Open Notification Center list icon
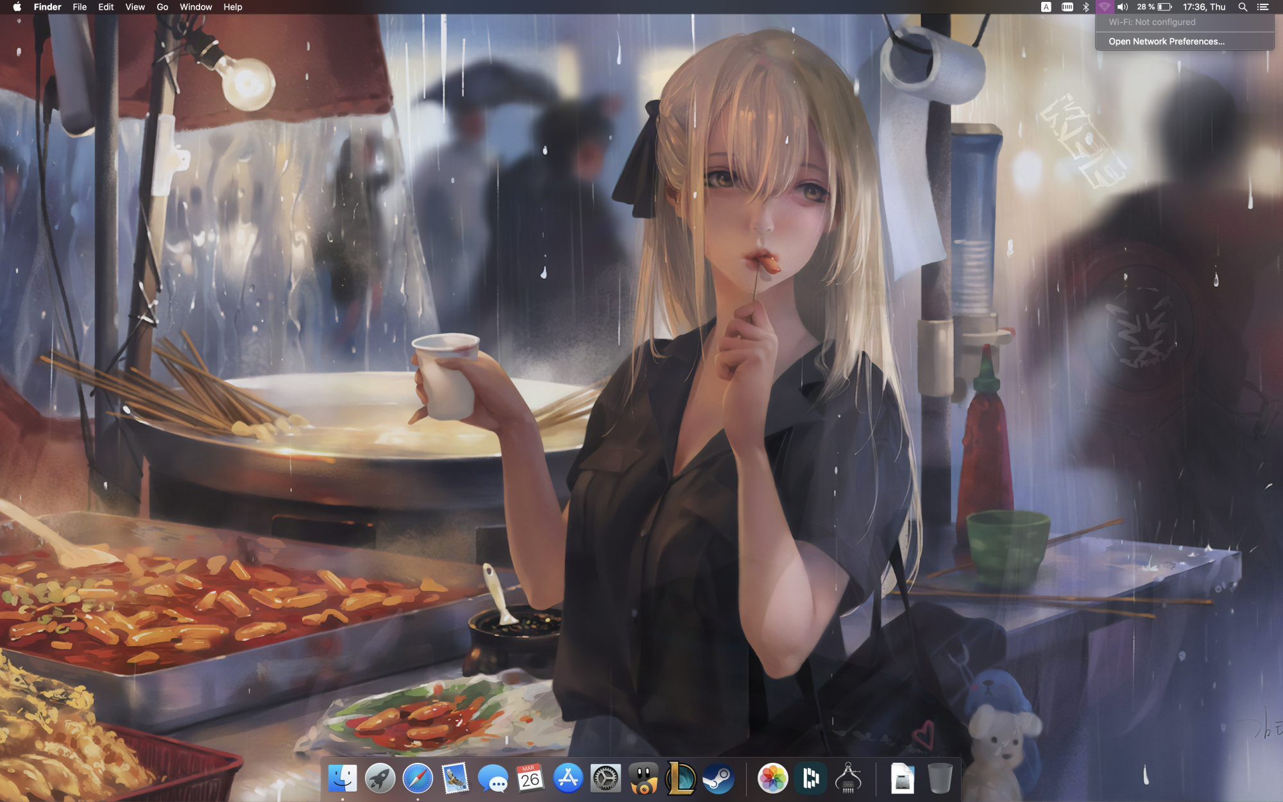The height and width of the screenshot is (802, 1283). tap(1263, 7)
